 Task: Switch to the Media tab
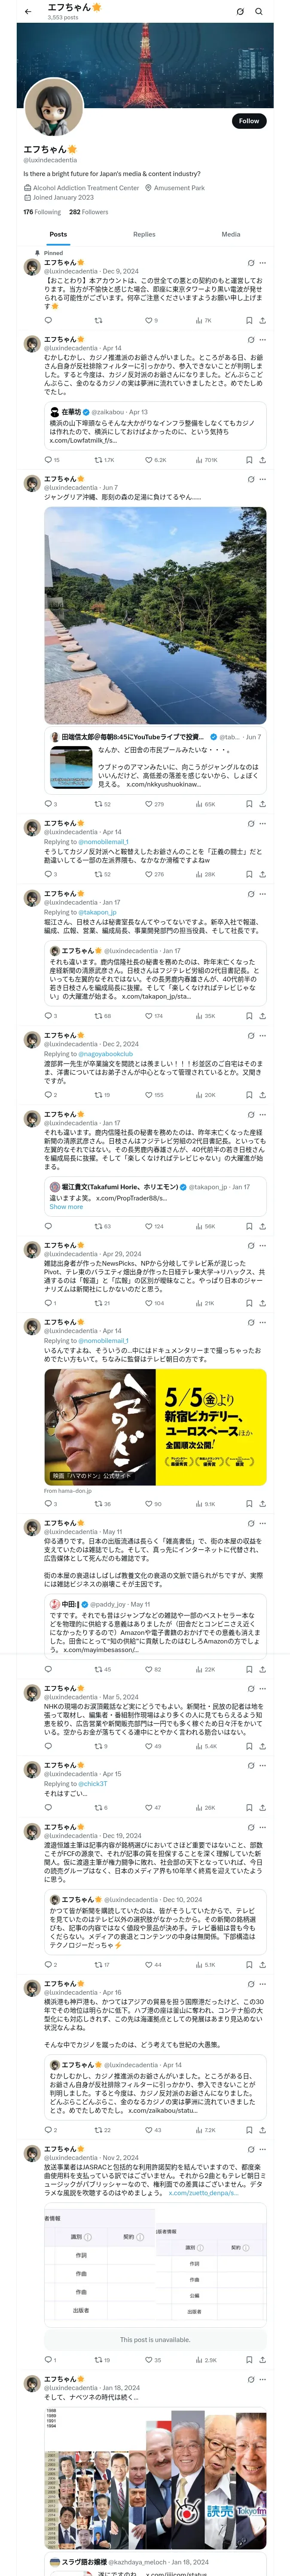tap(231, 234)
